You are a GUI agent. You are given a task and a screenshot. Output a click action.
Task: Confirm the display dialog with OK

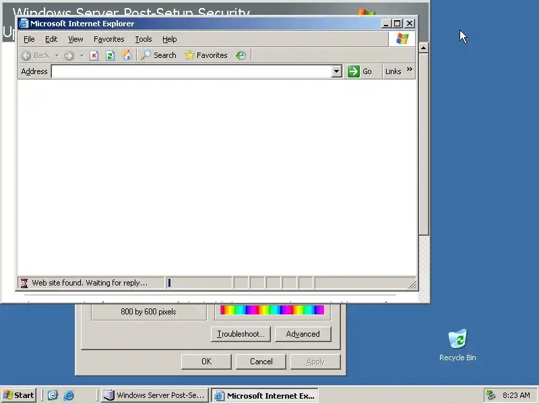click(x=206, y=362)
